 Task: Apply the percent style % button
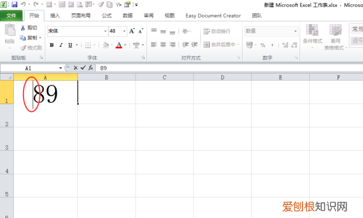pyautogui.click(x=263, y=45)
